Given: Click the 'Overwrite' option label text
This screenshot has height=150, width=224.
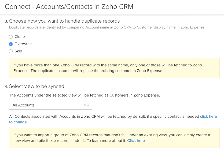Looking at the screenshot, I should [23, 44].
